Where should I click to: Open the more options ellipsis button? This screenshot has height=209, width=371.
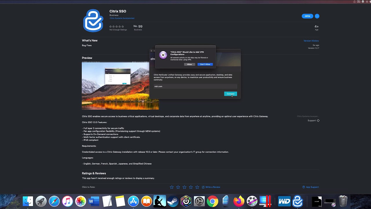pos(317,16)
